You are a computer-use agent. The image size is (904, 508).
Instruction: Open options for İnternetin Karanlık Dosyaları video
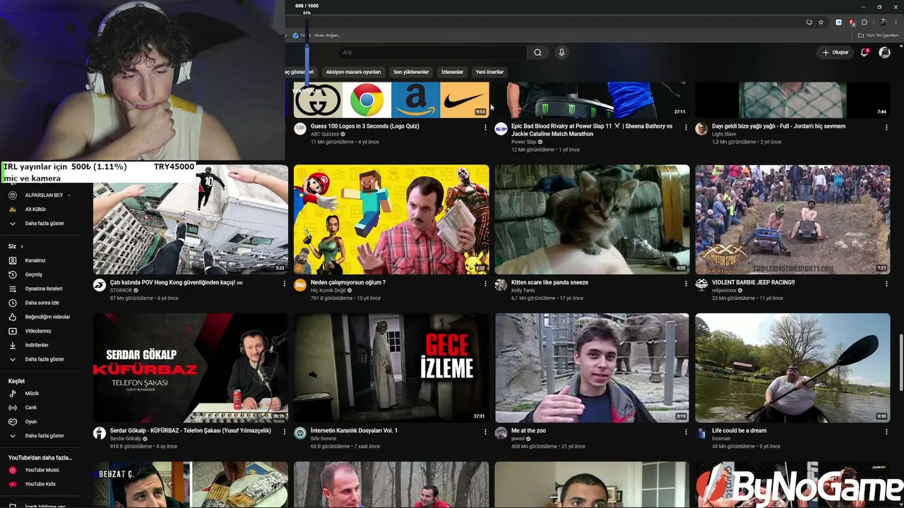485,432
